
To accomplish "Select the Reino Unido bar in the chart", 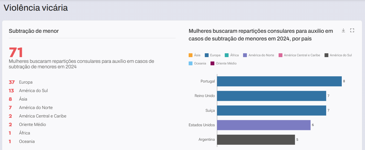I will (271, 96).
